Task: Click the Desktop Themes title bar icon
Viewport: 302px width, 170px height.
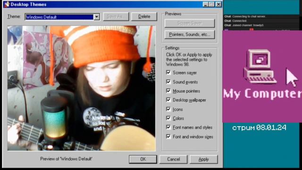Action: click(x=7, y=4)
